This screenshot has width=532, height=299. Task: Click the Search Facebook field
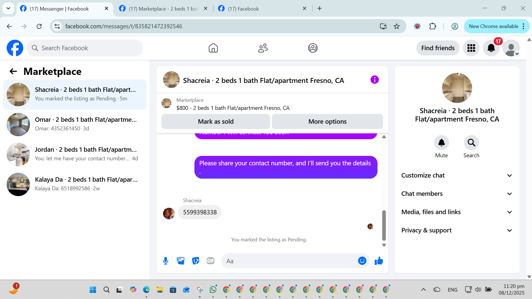pyautogui.click(x=85, y=48)
